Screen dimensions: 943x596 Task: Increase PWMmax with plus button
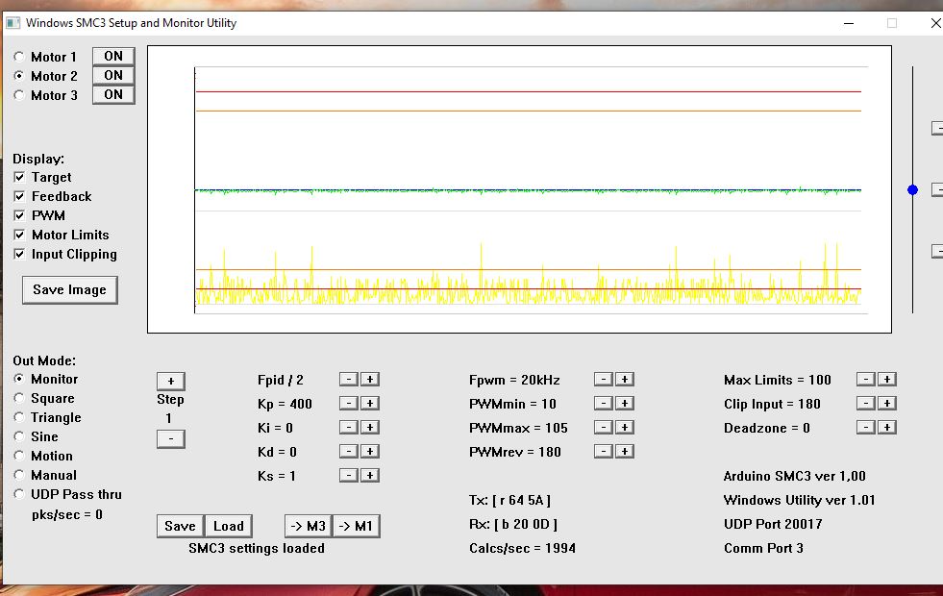coord(625,428)
